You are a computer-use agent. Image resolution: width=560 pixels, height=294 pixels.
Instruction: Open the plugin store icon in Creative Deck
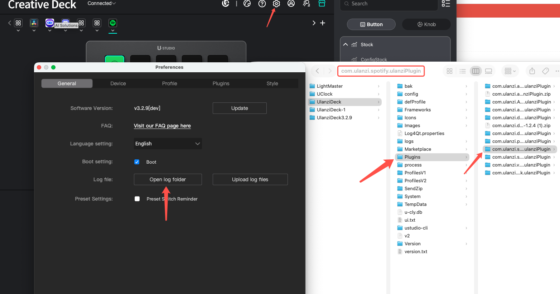click(x=322, y=4)
